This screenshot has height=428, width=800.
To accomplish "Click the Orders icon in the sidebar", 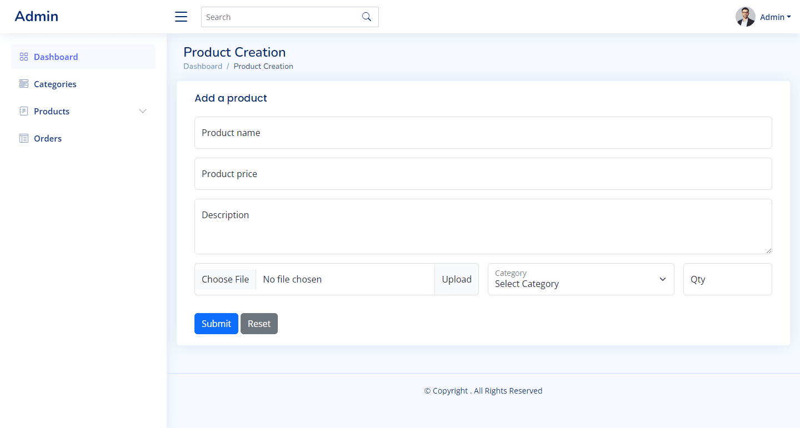I will coord(23,138).
